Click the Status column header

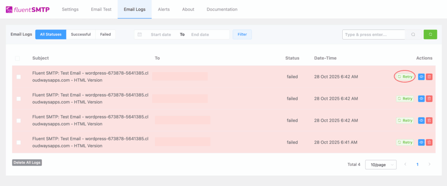click(292, 58)
